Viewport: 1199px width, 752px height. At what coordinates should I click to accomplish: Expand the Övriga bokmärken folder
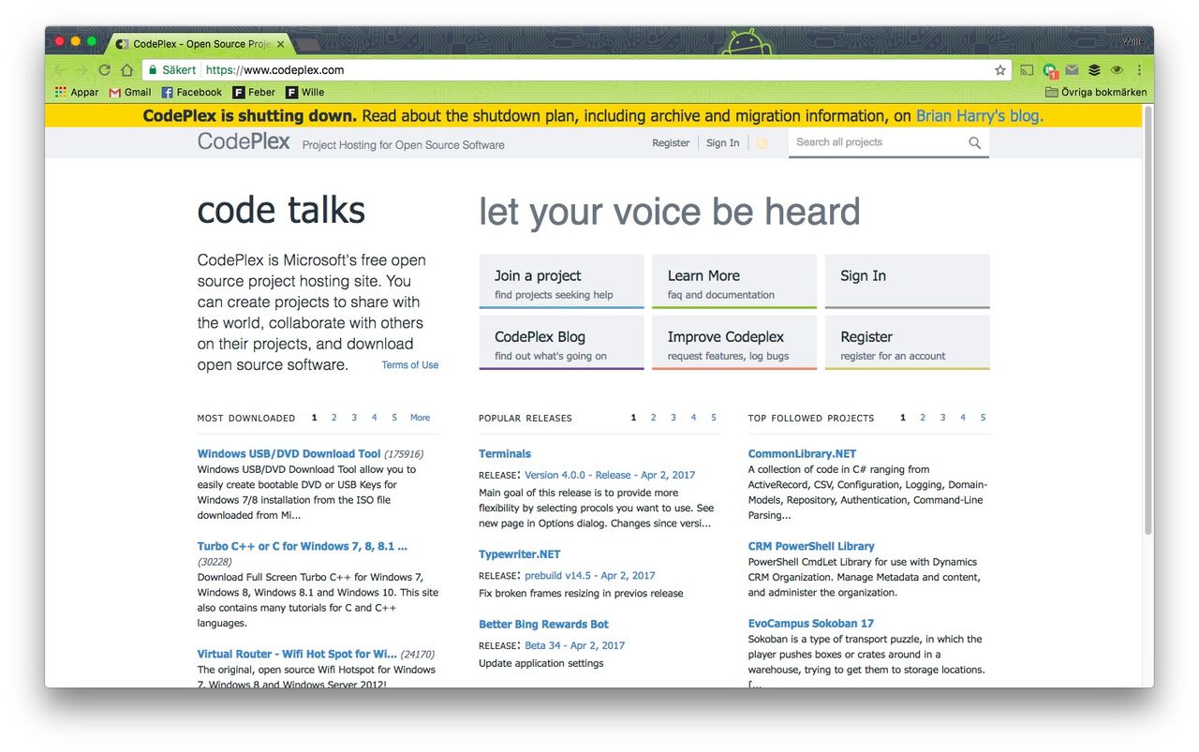[1096, 92]
